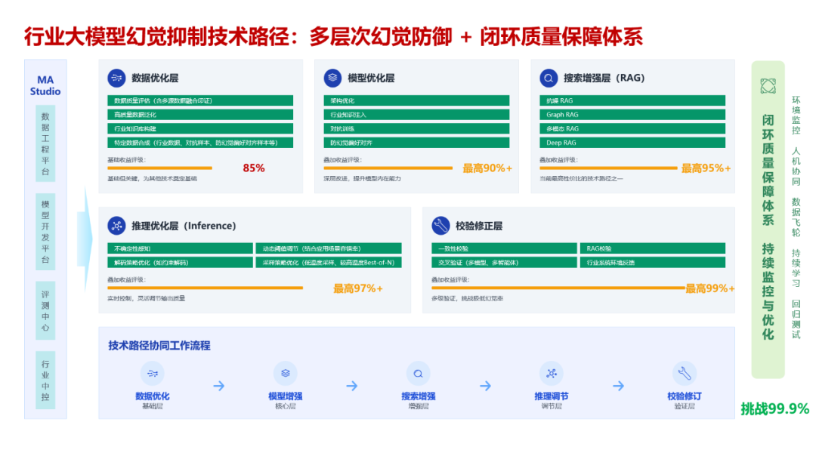
Task: Click the 防幻觉偏好对齐 green bar
Action: pos(416,143)
